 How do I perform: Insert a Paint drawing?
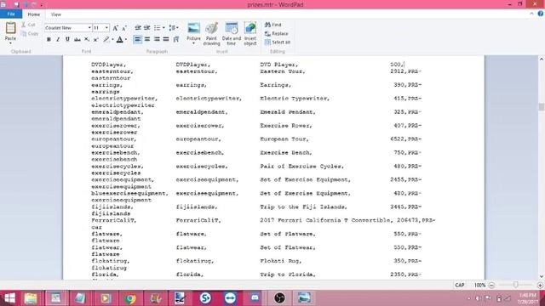[211, 34]
